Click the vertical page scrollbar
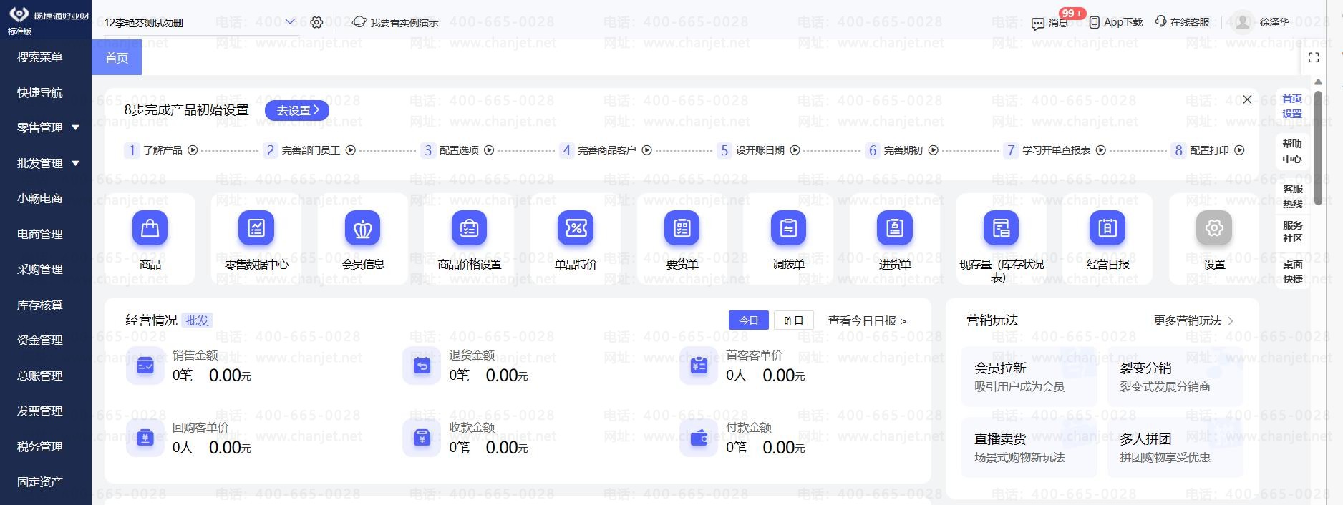The height and width of the screenshot is (505, 1343). (x=1318, y=149)
